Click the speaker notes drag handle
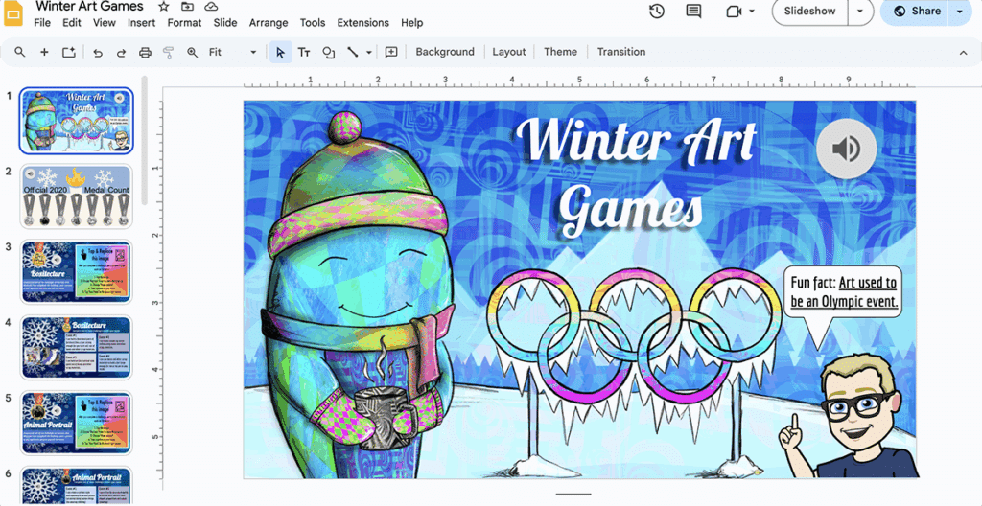The image size is (982, 506). 573,494
